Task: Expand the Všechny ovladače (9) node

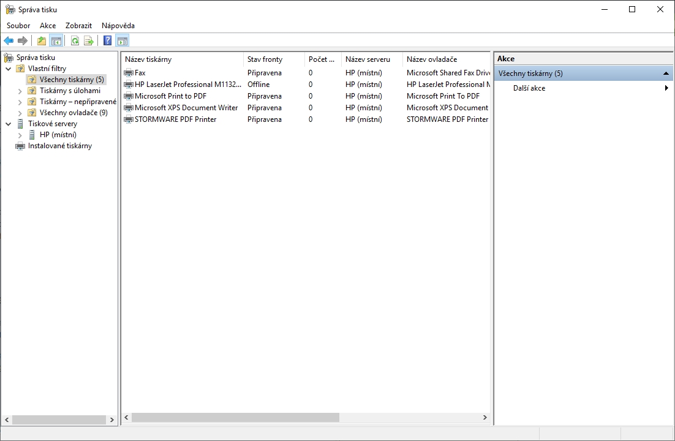Action: [x=20, y=112]
